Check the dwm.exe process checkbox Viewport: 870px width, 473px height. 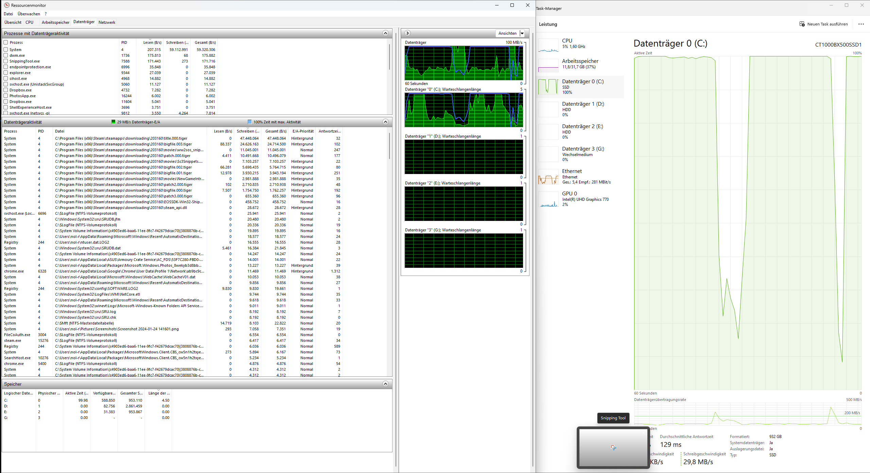pyautogui.click(x=6, y=55)
